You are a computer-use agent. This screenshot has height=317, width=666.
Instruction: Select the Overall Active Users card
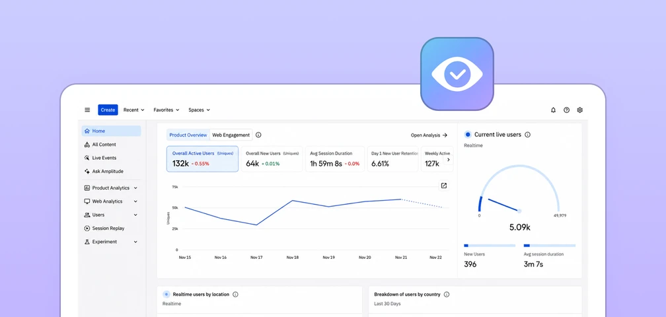(202, 159)
